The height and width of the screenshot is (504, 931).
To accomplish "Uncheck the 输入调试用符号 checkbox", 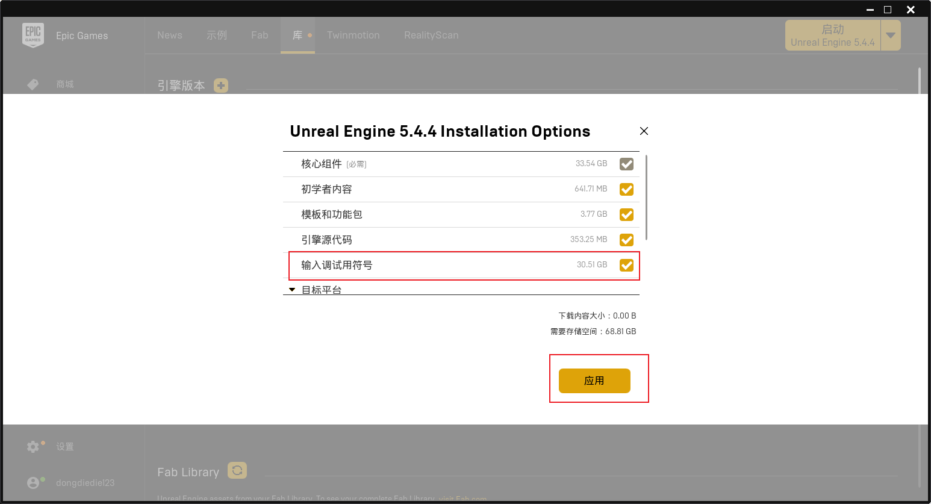I will (626, 265).
